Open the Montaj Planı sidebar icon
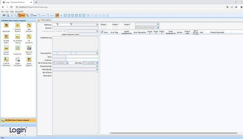 (x=17, y=48)
